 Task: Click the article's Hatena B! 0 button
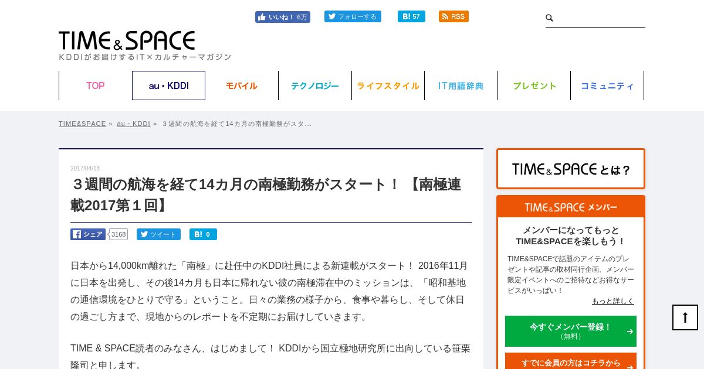pyautogui.click(x=203, y=234)
